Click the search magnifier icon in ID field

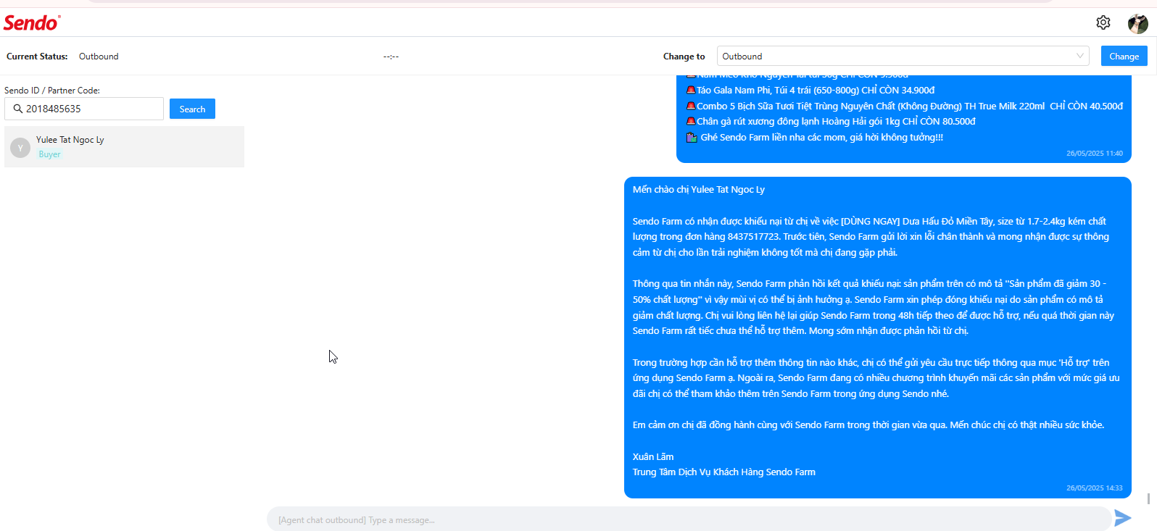[x=18, y=109]
